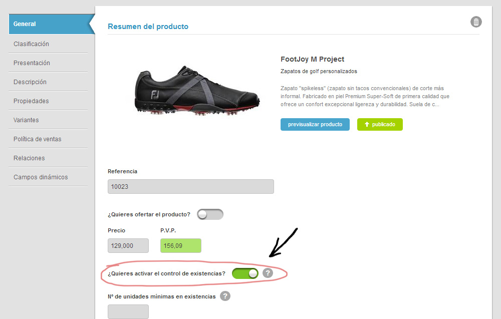
Task: Click help icon next to minimum units label
Action: point(225,296)
